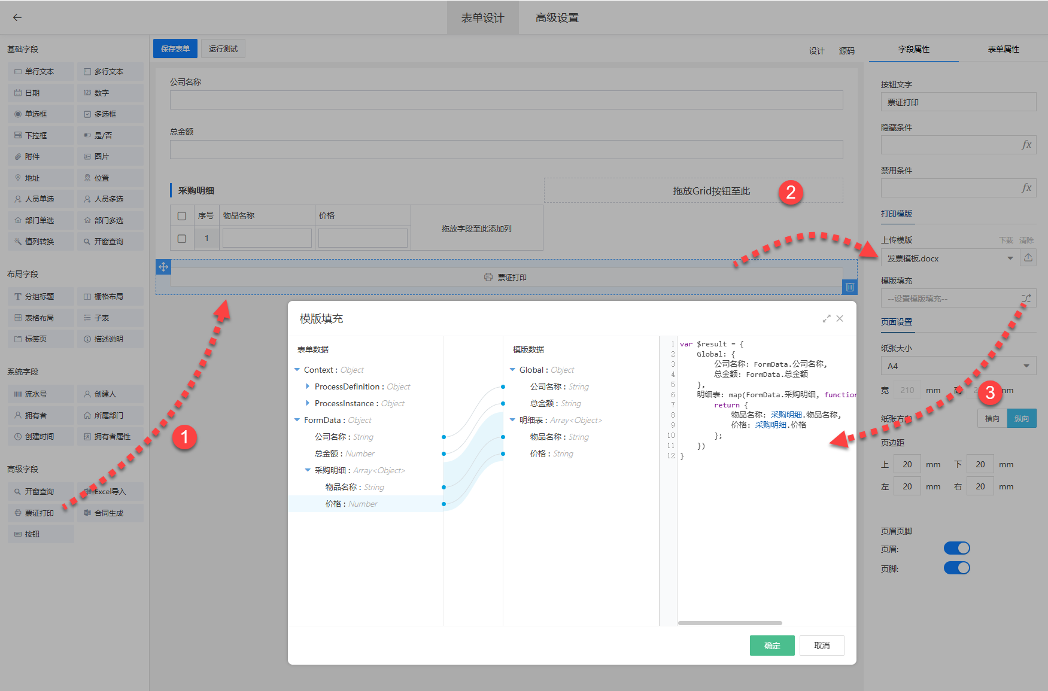Open the paper size A4 dropdown
This screenshot has height=691, width=1048.
pos(958,366)
